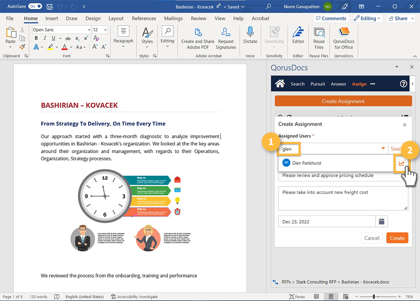Open search in the title bar
Image resolution: width=420 pixels, height=301 pixels.
[268, 6]
